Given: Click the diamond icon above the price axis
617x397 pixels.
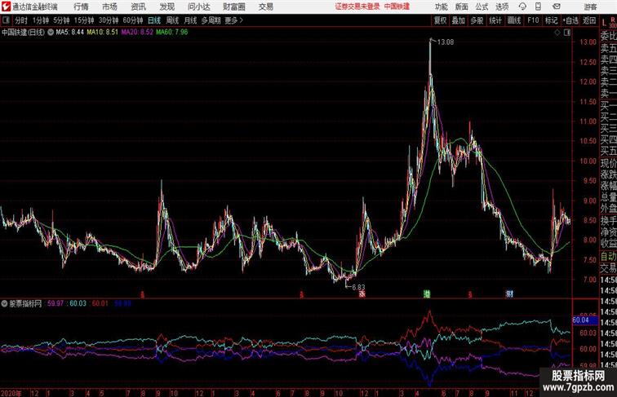Looking at the screenshot, I should tap(557, 33).
